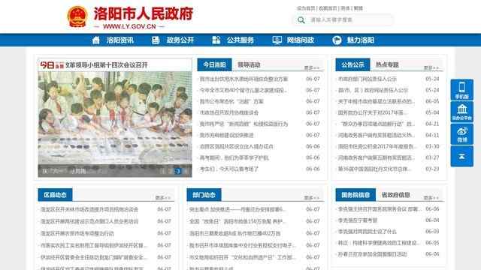Click 更多>> in the 公告公示 panel
Screen dimensions: 481x270
click(x=431, y=67)
